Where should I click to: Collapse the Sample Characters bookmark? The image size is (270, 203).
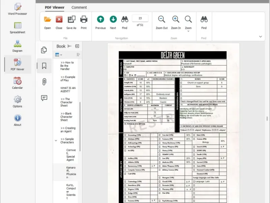(56, 140)
